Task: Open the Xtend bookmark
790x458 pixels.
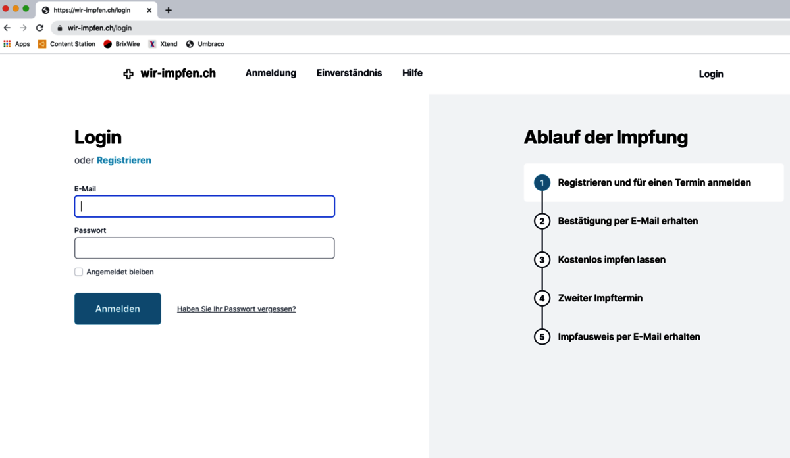Action: [163, 44]
